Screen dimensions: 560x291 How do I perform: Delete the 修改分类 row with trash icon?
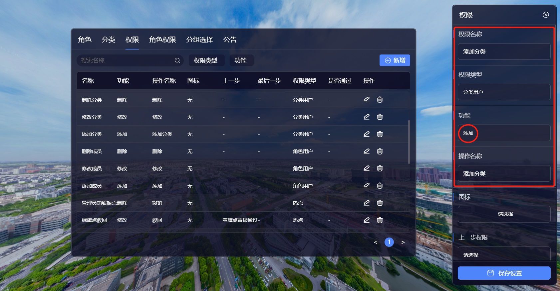(380, 117)
